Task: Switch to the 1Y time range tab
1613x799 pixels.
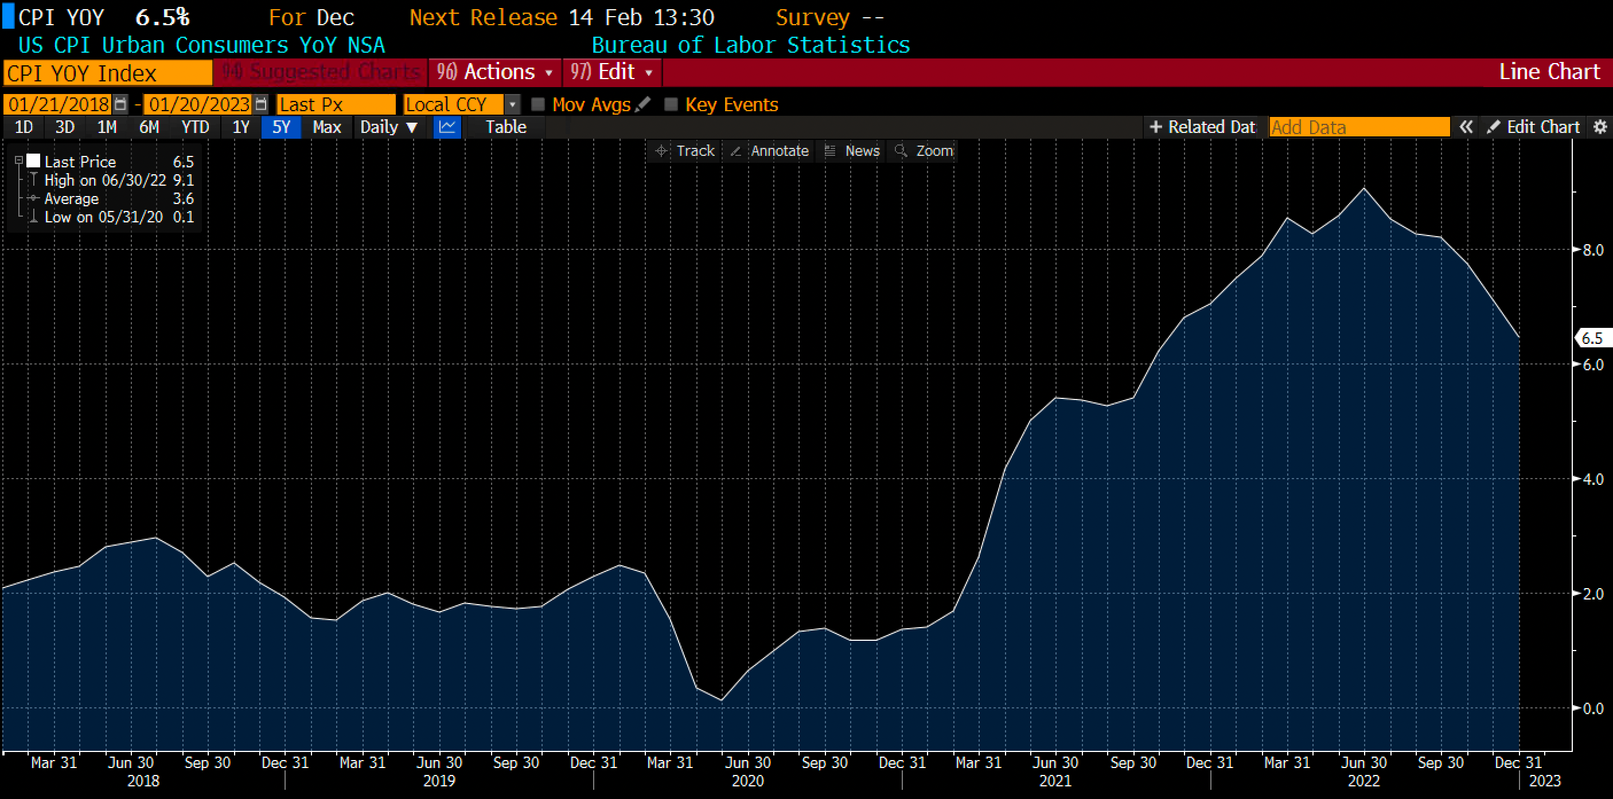Action: pyautogui.click(x=240, y=127)
